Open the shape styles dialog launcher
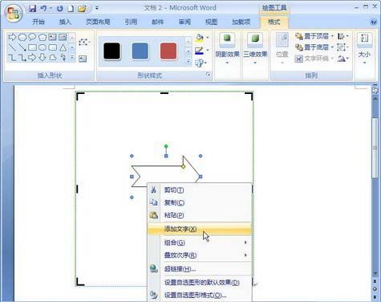The width and height of the screenshot is (381, 302). click(209, 75)
